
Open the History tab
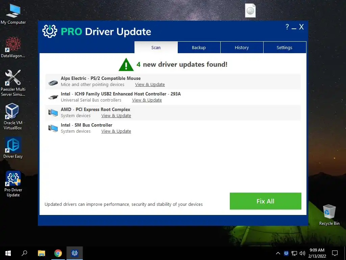click(x=242, y=47)
